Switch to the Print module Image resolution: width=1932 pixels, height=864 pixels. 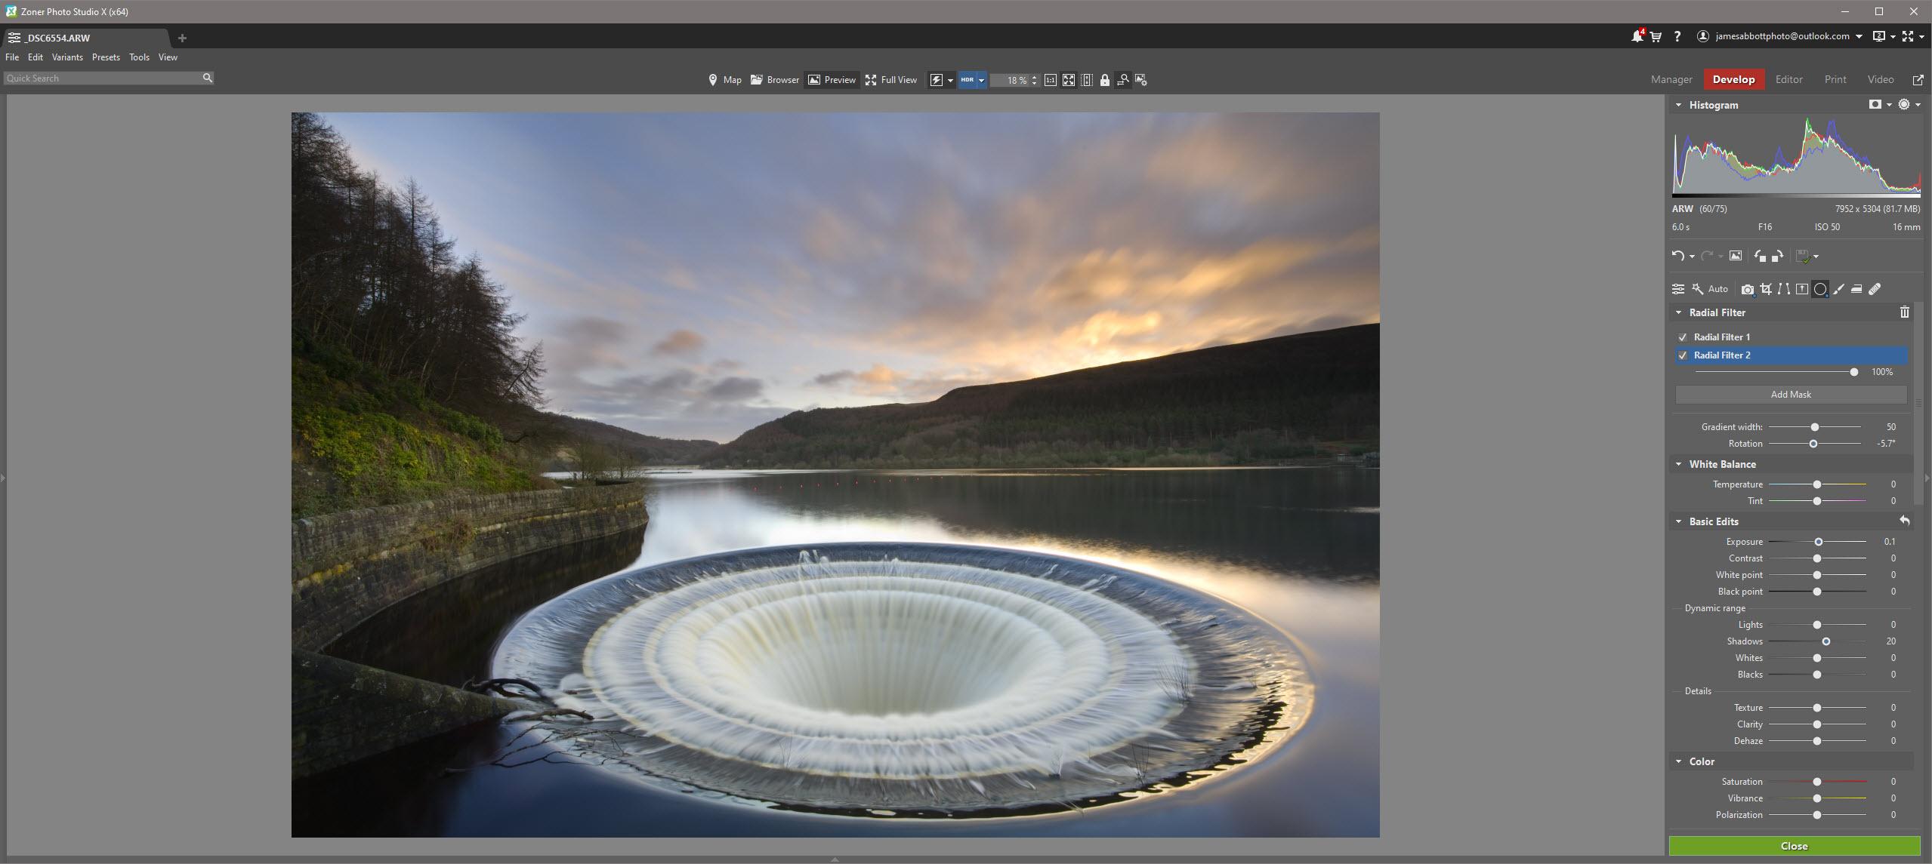1835,79
